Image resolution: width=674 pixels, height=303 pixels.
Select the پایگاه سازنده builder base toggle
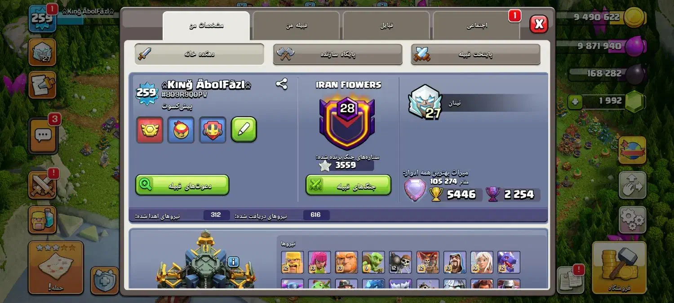click(337, 54)
